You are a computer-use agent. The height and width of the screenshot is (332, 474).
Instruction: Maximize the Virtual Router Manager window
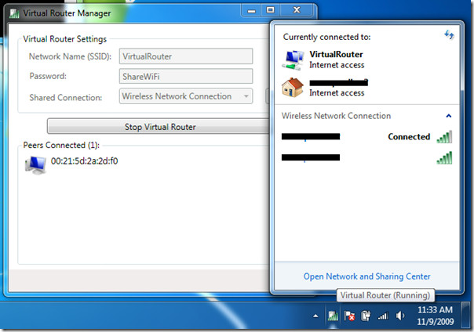tap(271, 11)
